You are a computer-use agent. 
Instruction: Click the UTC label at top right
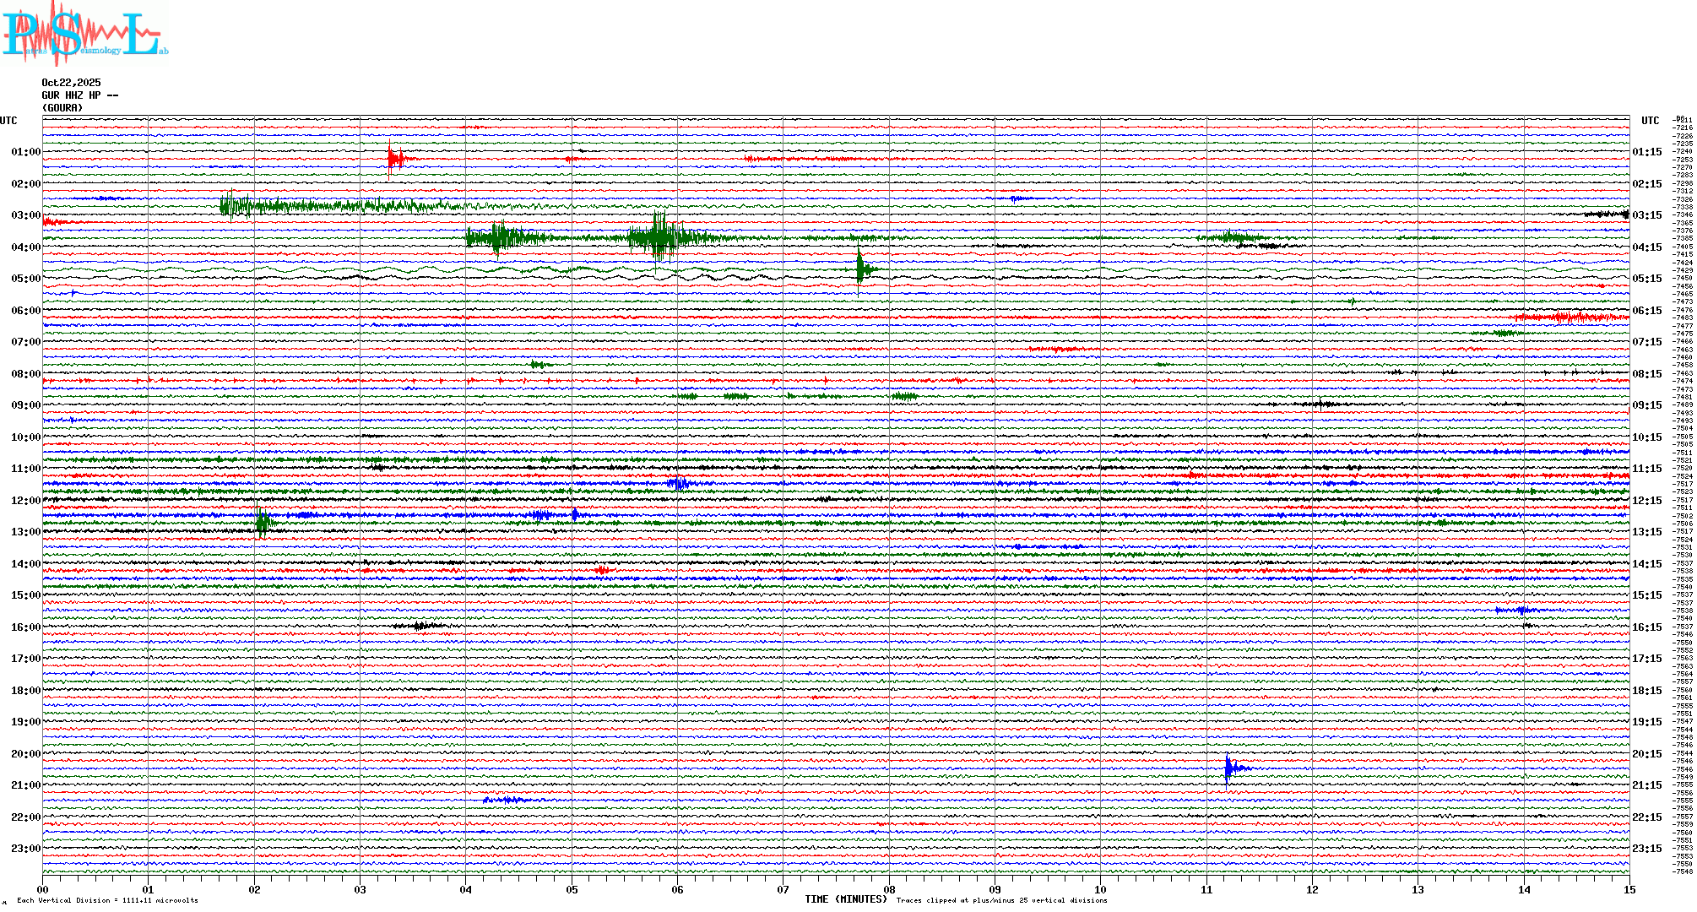click(x=1650, y=121)
